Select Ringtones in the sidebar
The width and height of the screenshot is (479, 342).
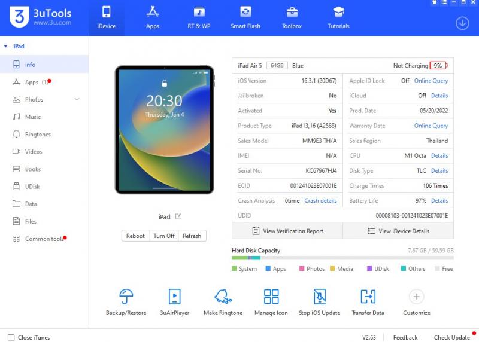click(38, 135)
